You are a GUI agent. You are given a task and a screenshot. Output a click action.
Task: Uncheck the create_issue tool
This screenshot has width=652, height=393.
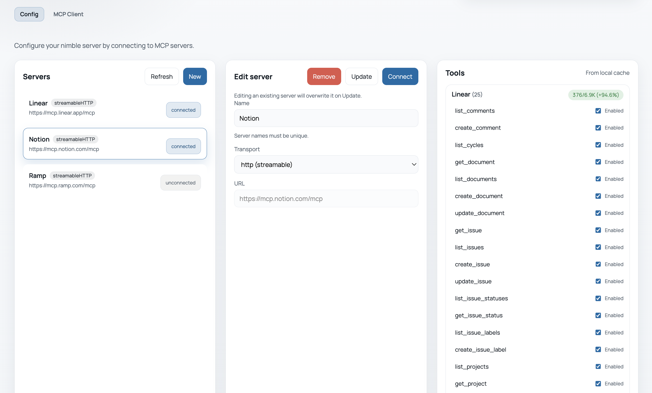tap(598, 264)
